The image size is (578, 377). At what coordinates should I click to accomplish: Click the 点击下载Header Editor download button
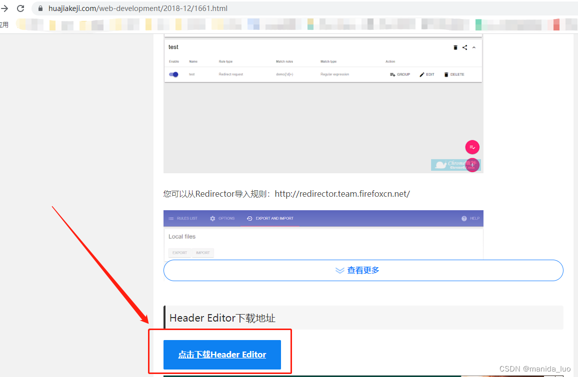[222, 355]
